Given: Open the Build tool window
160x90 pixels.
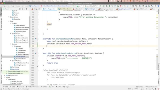Looking at the screenshot, I should tap(58, 87).
